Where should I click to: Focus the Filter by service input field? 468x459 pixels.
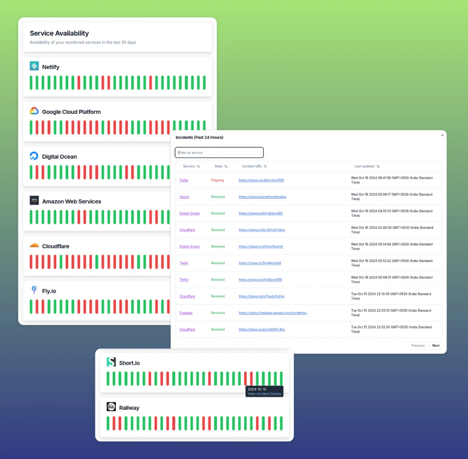[x=219, y=153]
